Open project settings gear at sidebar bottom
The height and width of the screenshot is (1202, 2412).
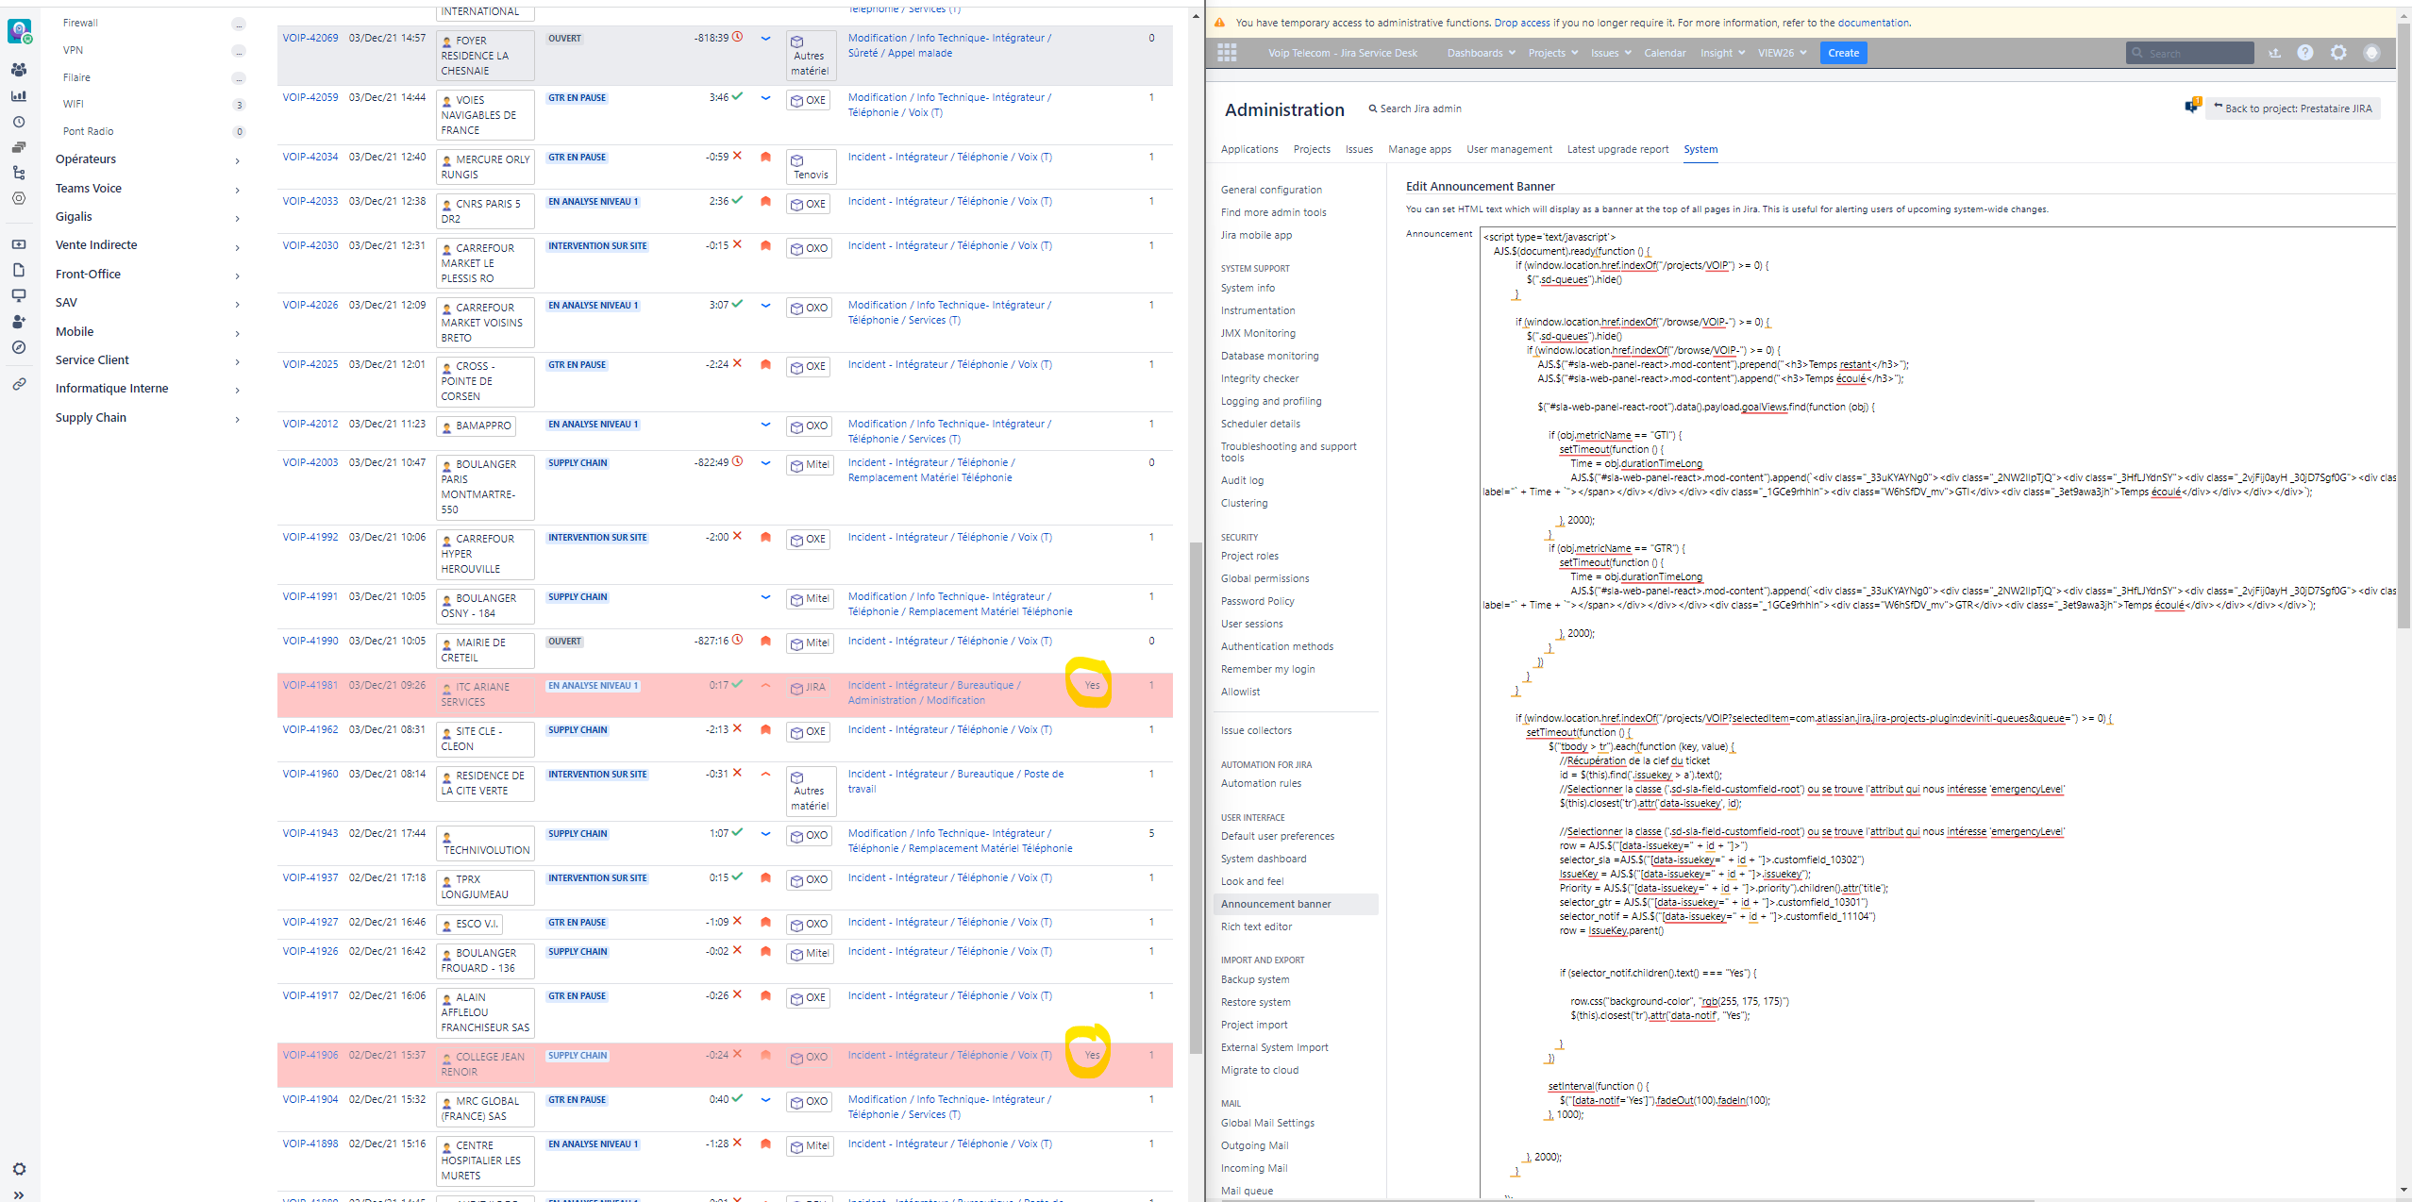coord(19,1169)
